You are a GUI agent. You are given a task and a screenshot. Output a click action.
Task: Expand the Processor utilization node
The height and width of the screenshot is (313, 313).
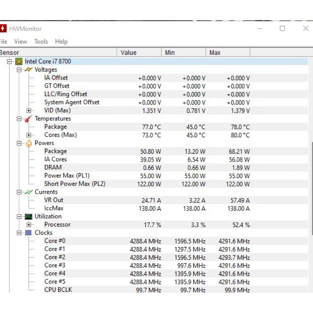(x=29, y=225)
